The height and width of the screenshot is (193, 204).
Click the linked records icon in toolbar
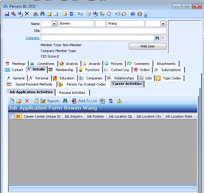(x=80, y=14)
